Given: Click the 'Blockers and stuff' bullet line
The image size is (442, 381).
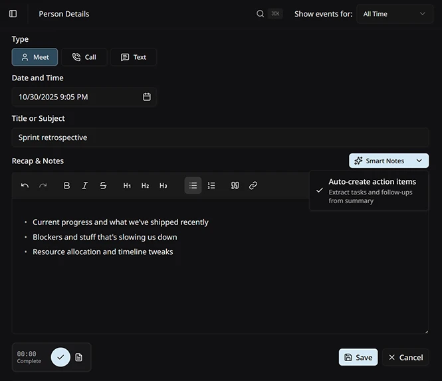Looking at the screenshot, I should pyautogui.click(x=105, y=237).
